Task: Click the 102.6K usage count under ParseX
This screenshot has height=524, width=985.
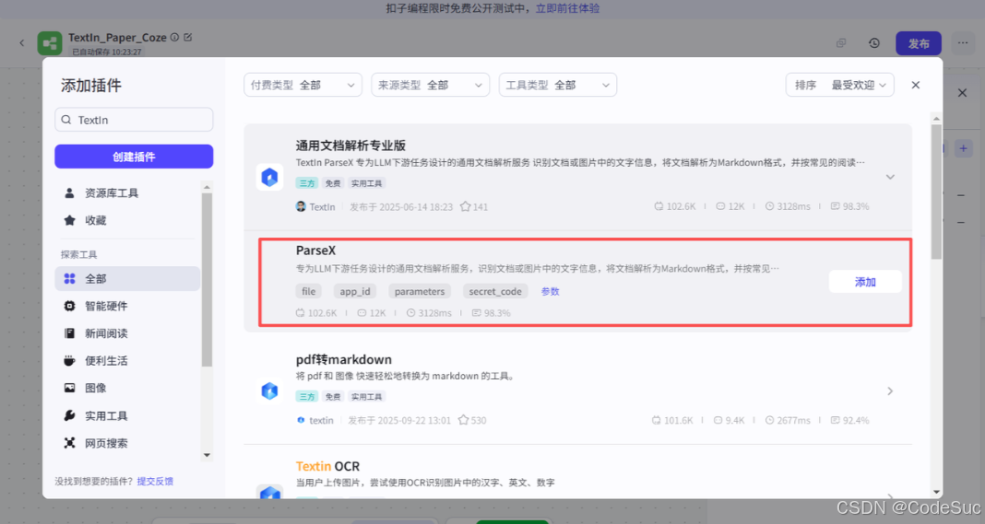Action: (316, 312)
